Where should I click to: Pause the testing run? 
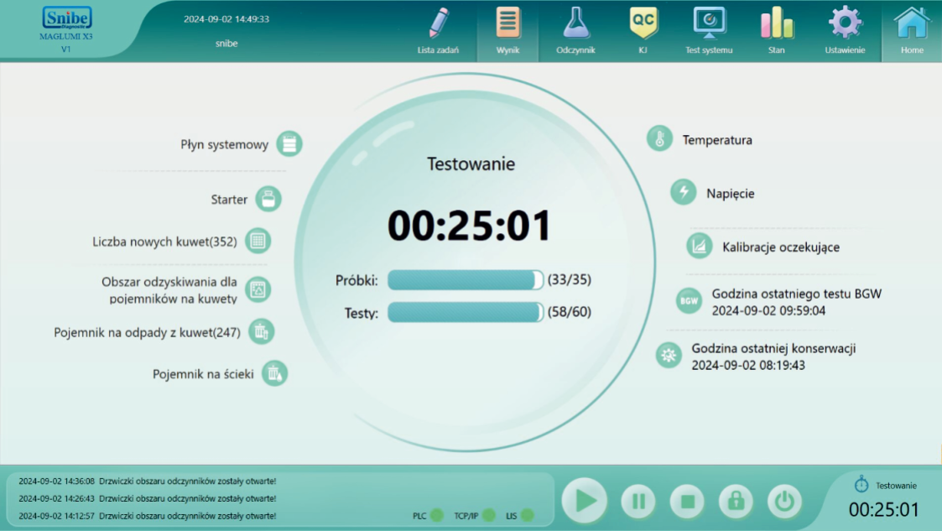(638, 502)
